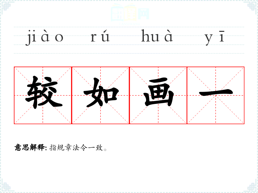Click the word 法令 in the explanation
Screen dimensions: 258x193
80,148
